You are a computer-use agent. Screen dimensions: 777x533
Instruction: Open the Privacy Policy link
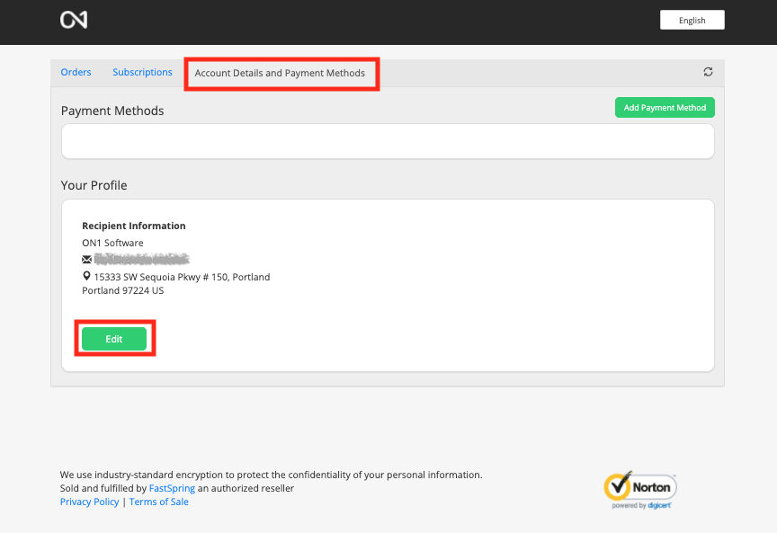(89, 502)
